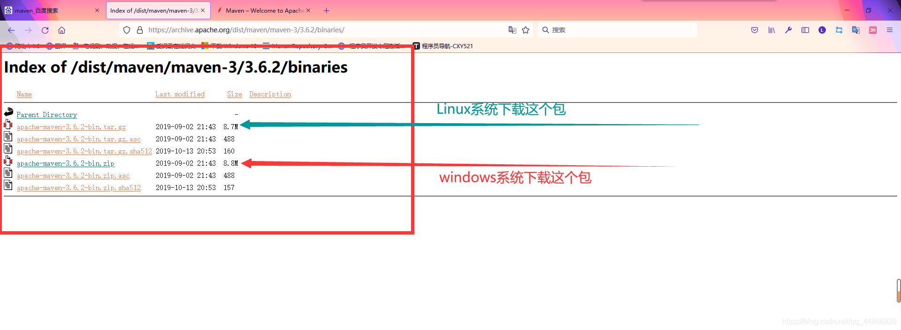Screen dimensions: 901x330
Task: Click document icon beside apache-maven-3.6.2-bin.zip.sha512
Action: [8, 185]
